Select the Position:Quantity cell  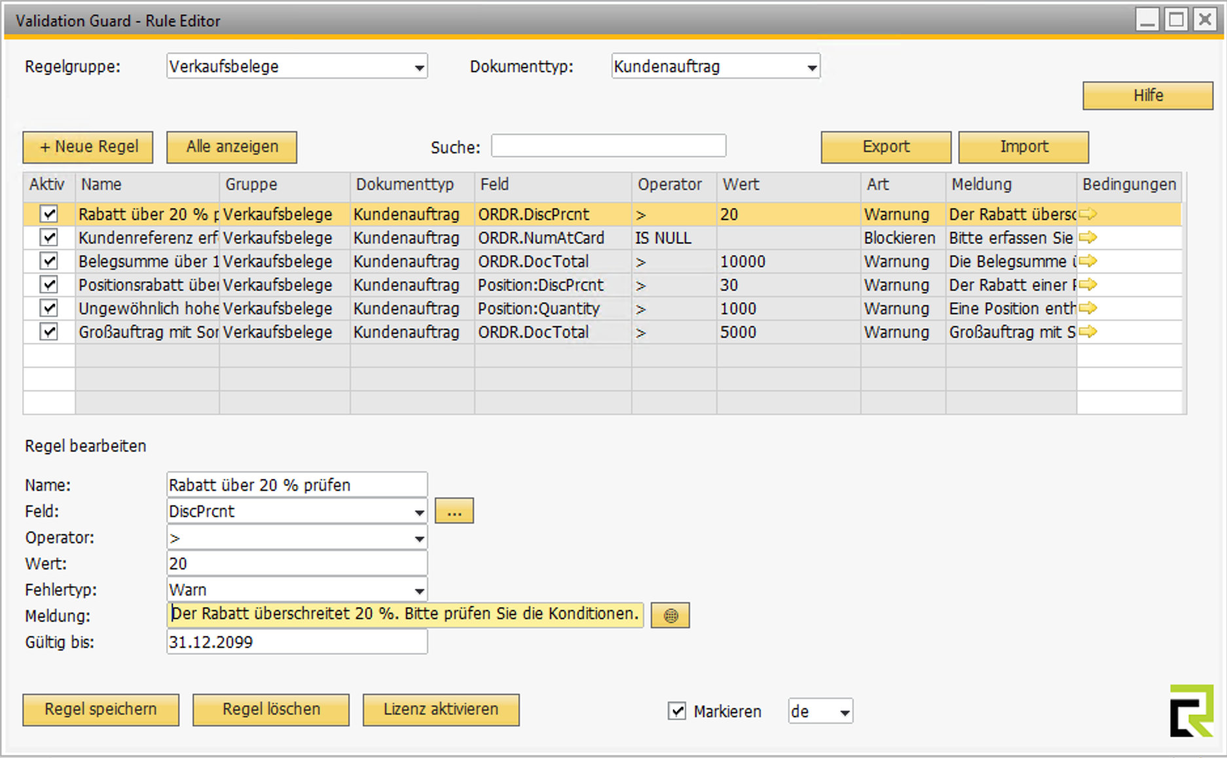click(553, 308)
